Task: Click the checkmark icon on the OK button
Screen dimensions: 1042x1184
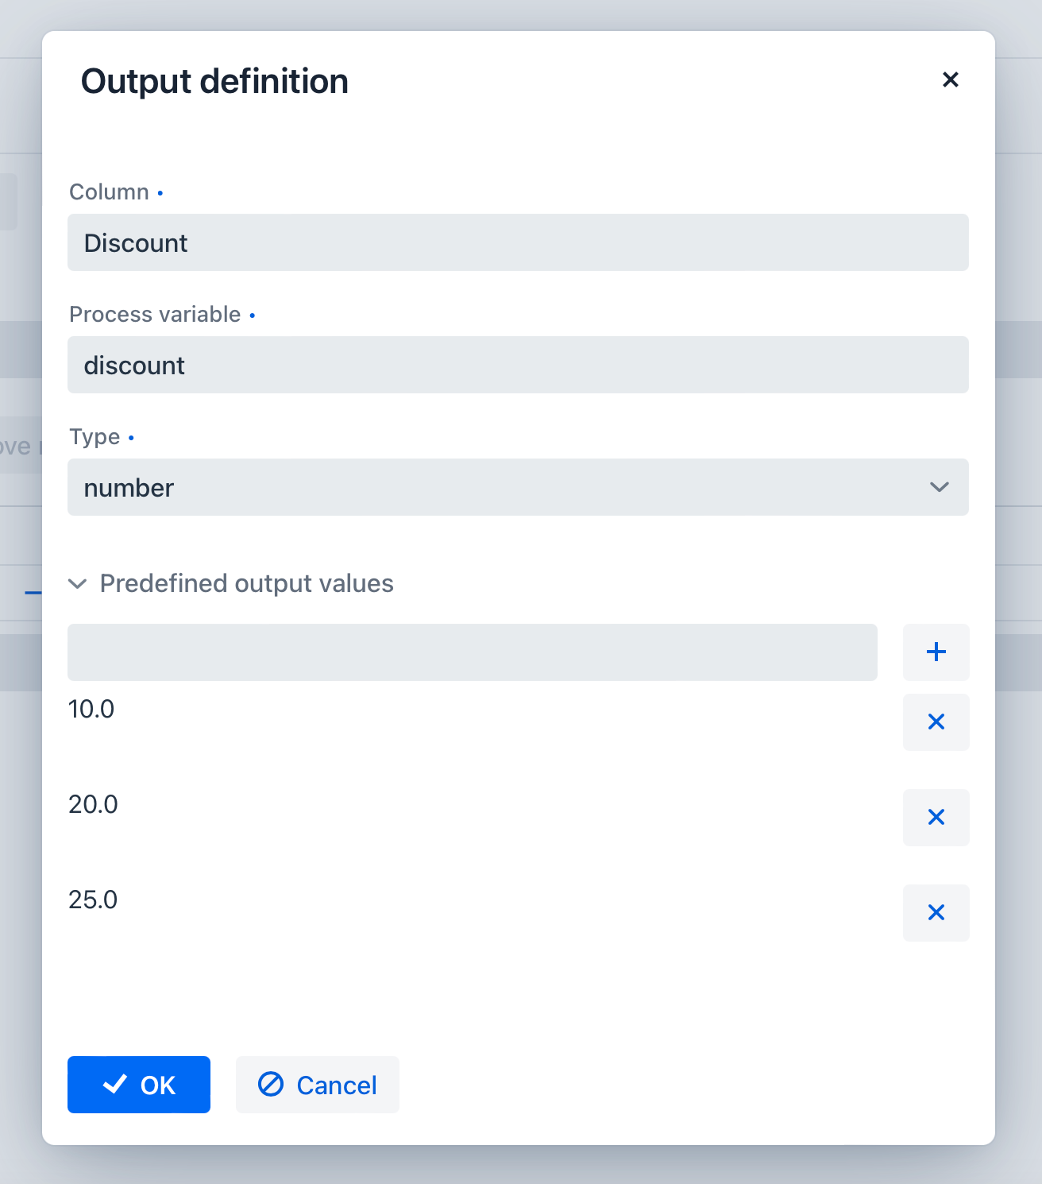Action: (114, 1084)
